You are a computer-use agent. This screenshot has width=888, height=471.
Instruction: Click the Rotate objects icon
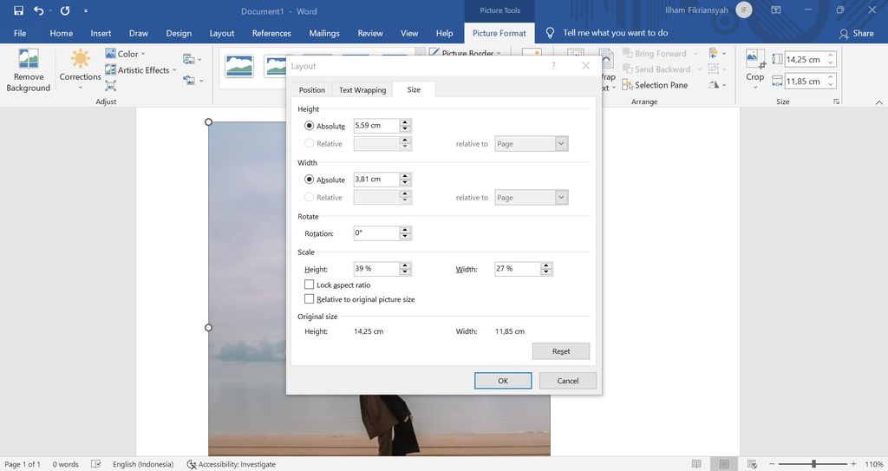coord(714,84)
